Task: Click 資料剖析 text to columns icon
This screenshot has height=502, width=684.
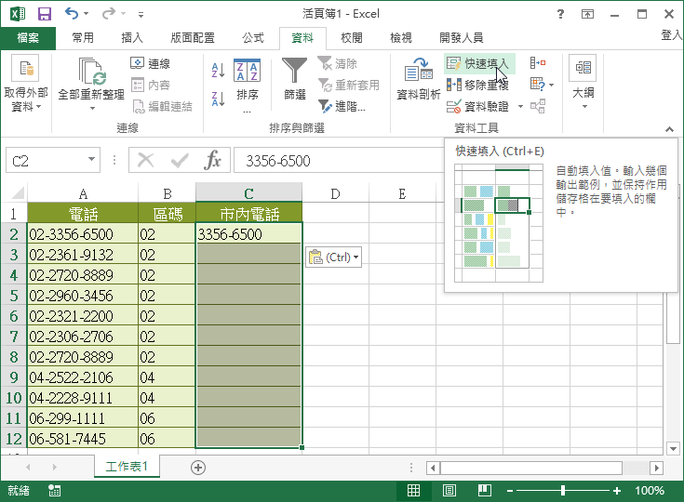Action: [419, 78]
